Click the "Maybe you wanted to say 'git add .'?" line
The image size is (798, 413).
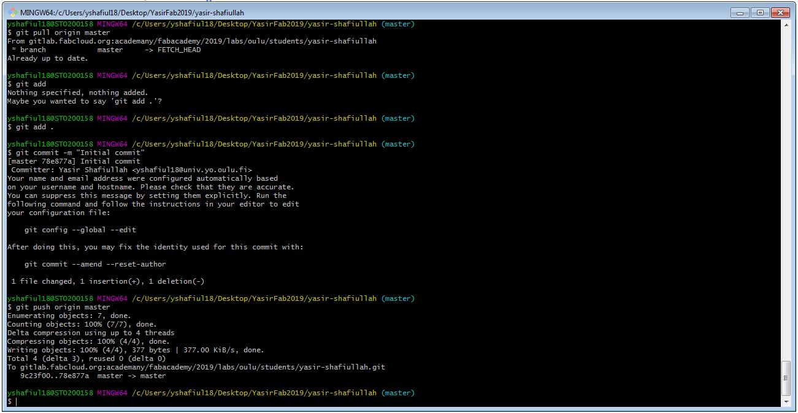pyautogui.click(x=85, y=102)
